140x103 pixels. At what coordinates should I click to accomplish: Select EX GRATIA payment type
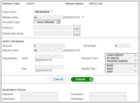(113, 58)
